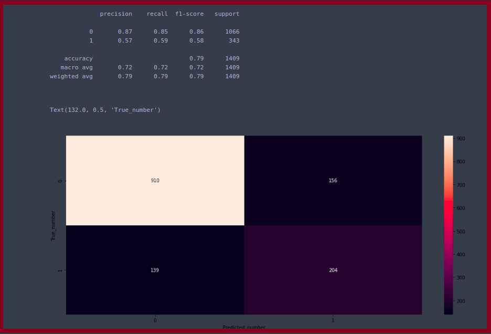
Task: Click the accuracy row label
Action: [78, 58]
